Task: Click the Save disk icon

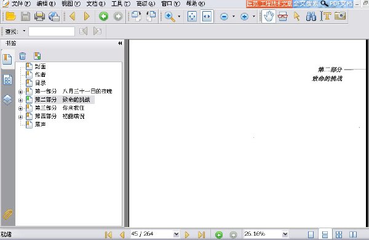Action: 25,17
